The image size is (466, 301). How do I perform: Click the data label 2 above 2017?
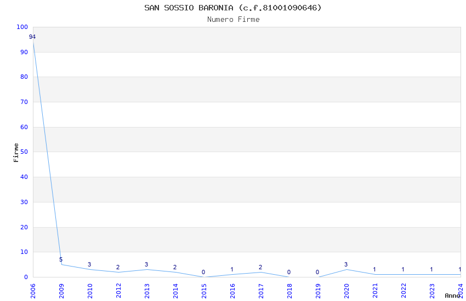(x=260, y=267)
